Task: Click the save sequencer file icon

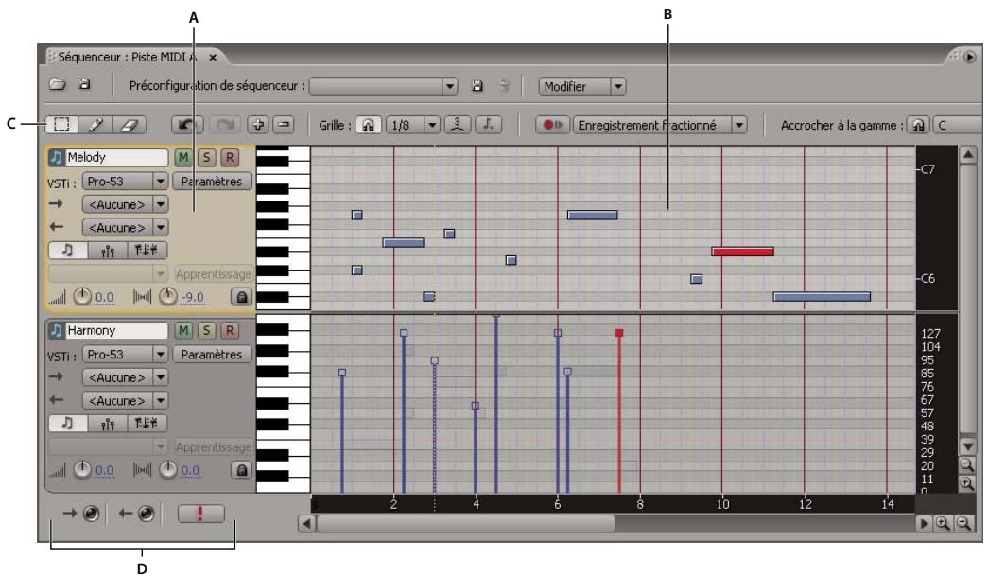Action: point(84,84)
